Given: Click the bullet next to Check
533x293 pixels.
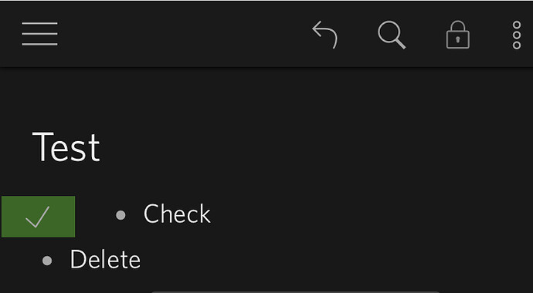Looking at the screenshot, I should click(121, 215).
